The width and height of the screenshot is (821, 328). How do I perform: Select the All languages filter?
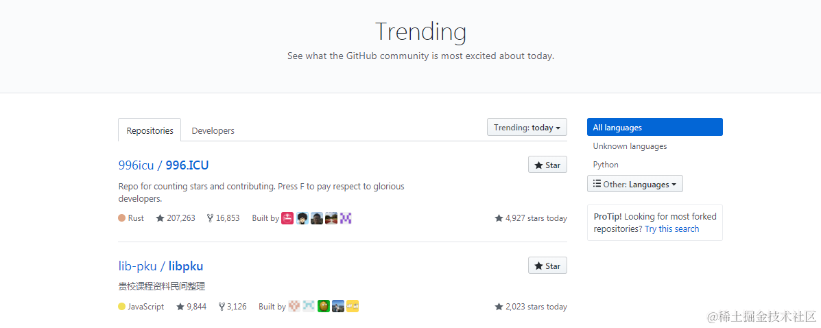[x=654, y=128]
